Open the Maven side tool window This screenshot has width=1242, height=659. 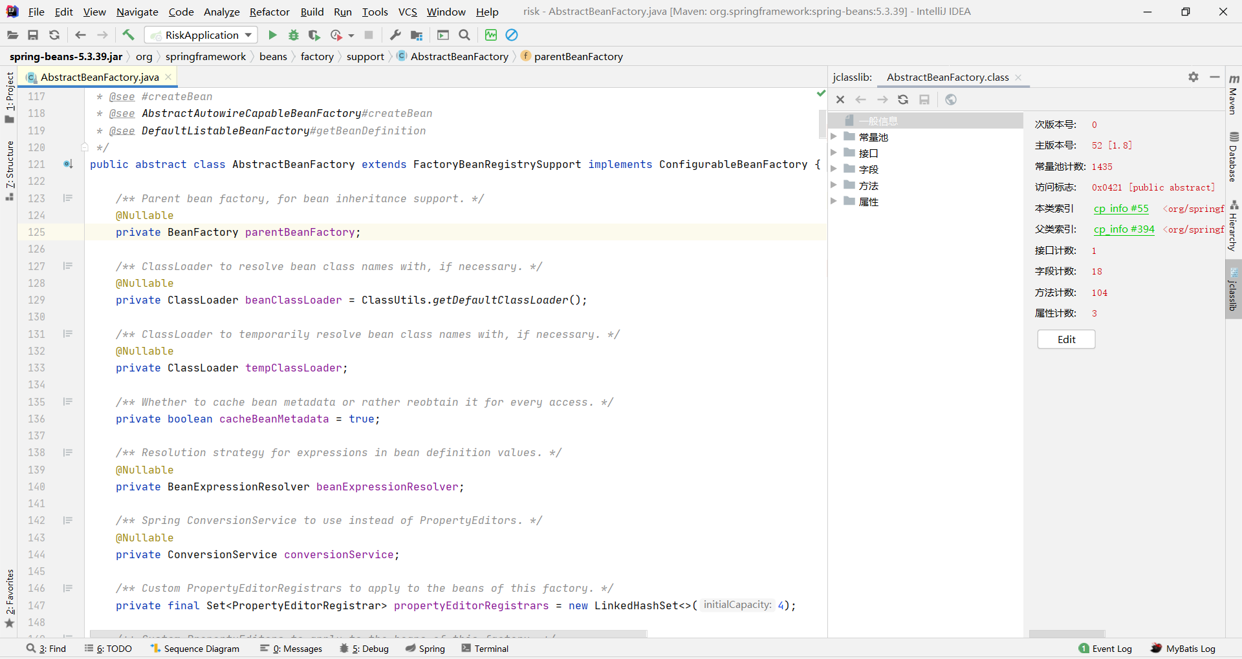coord(1234,95)
